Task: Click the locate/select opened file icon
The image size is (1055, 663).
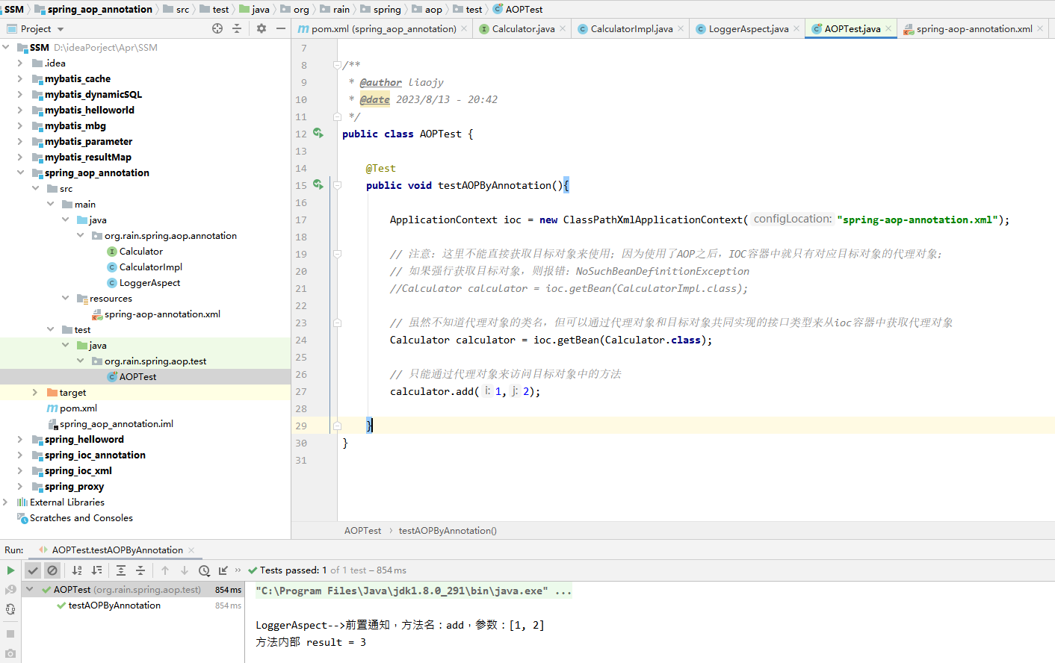Action: tap(217, 28)
